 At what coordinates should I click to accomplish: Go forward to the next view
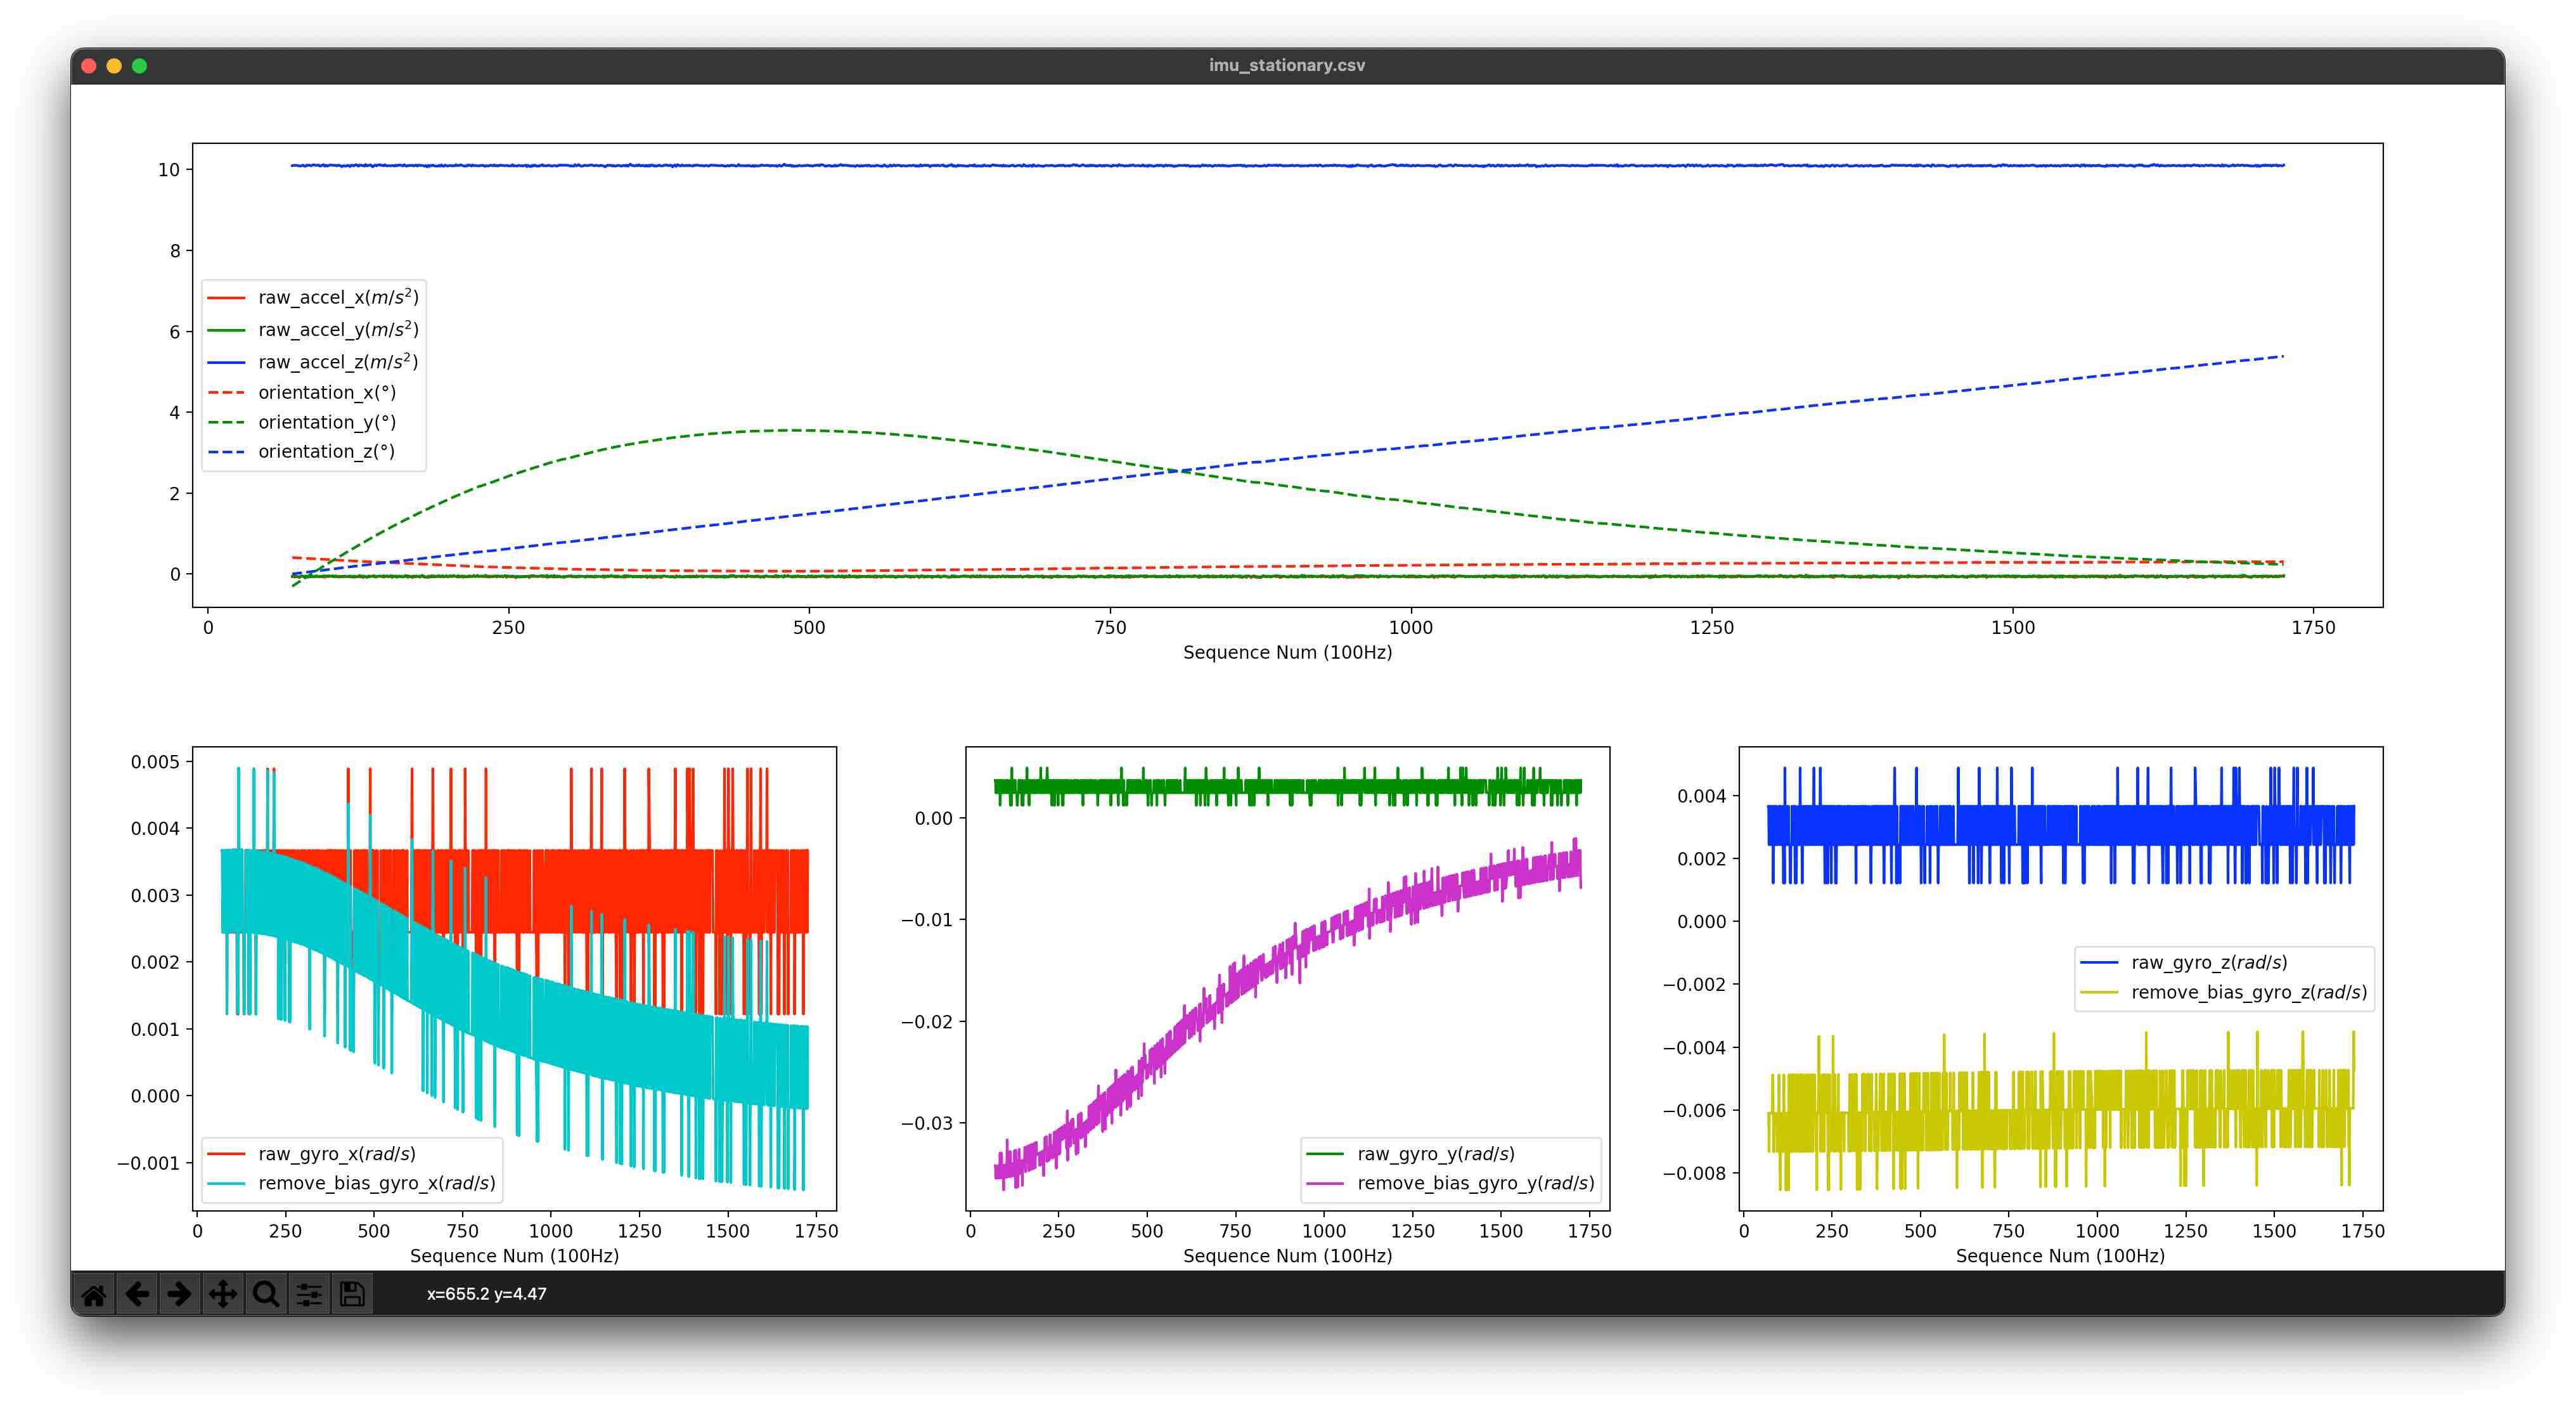point(180,1294)
